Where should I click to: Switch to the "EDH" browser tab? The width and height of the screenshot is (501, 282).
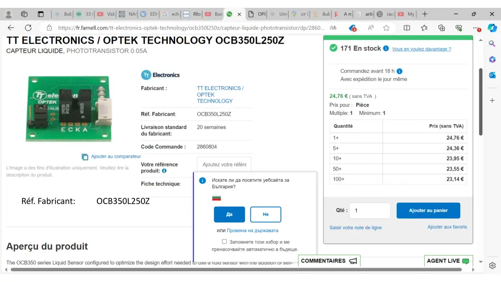pos(150,14)
